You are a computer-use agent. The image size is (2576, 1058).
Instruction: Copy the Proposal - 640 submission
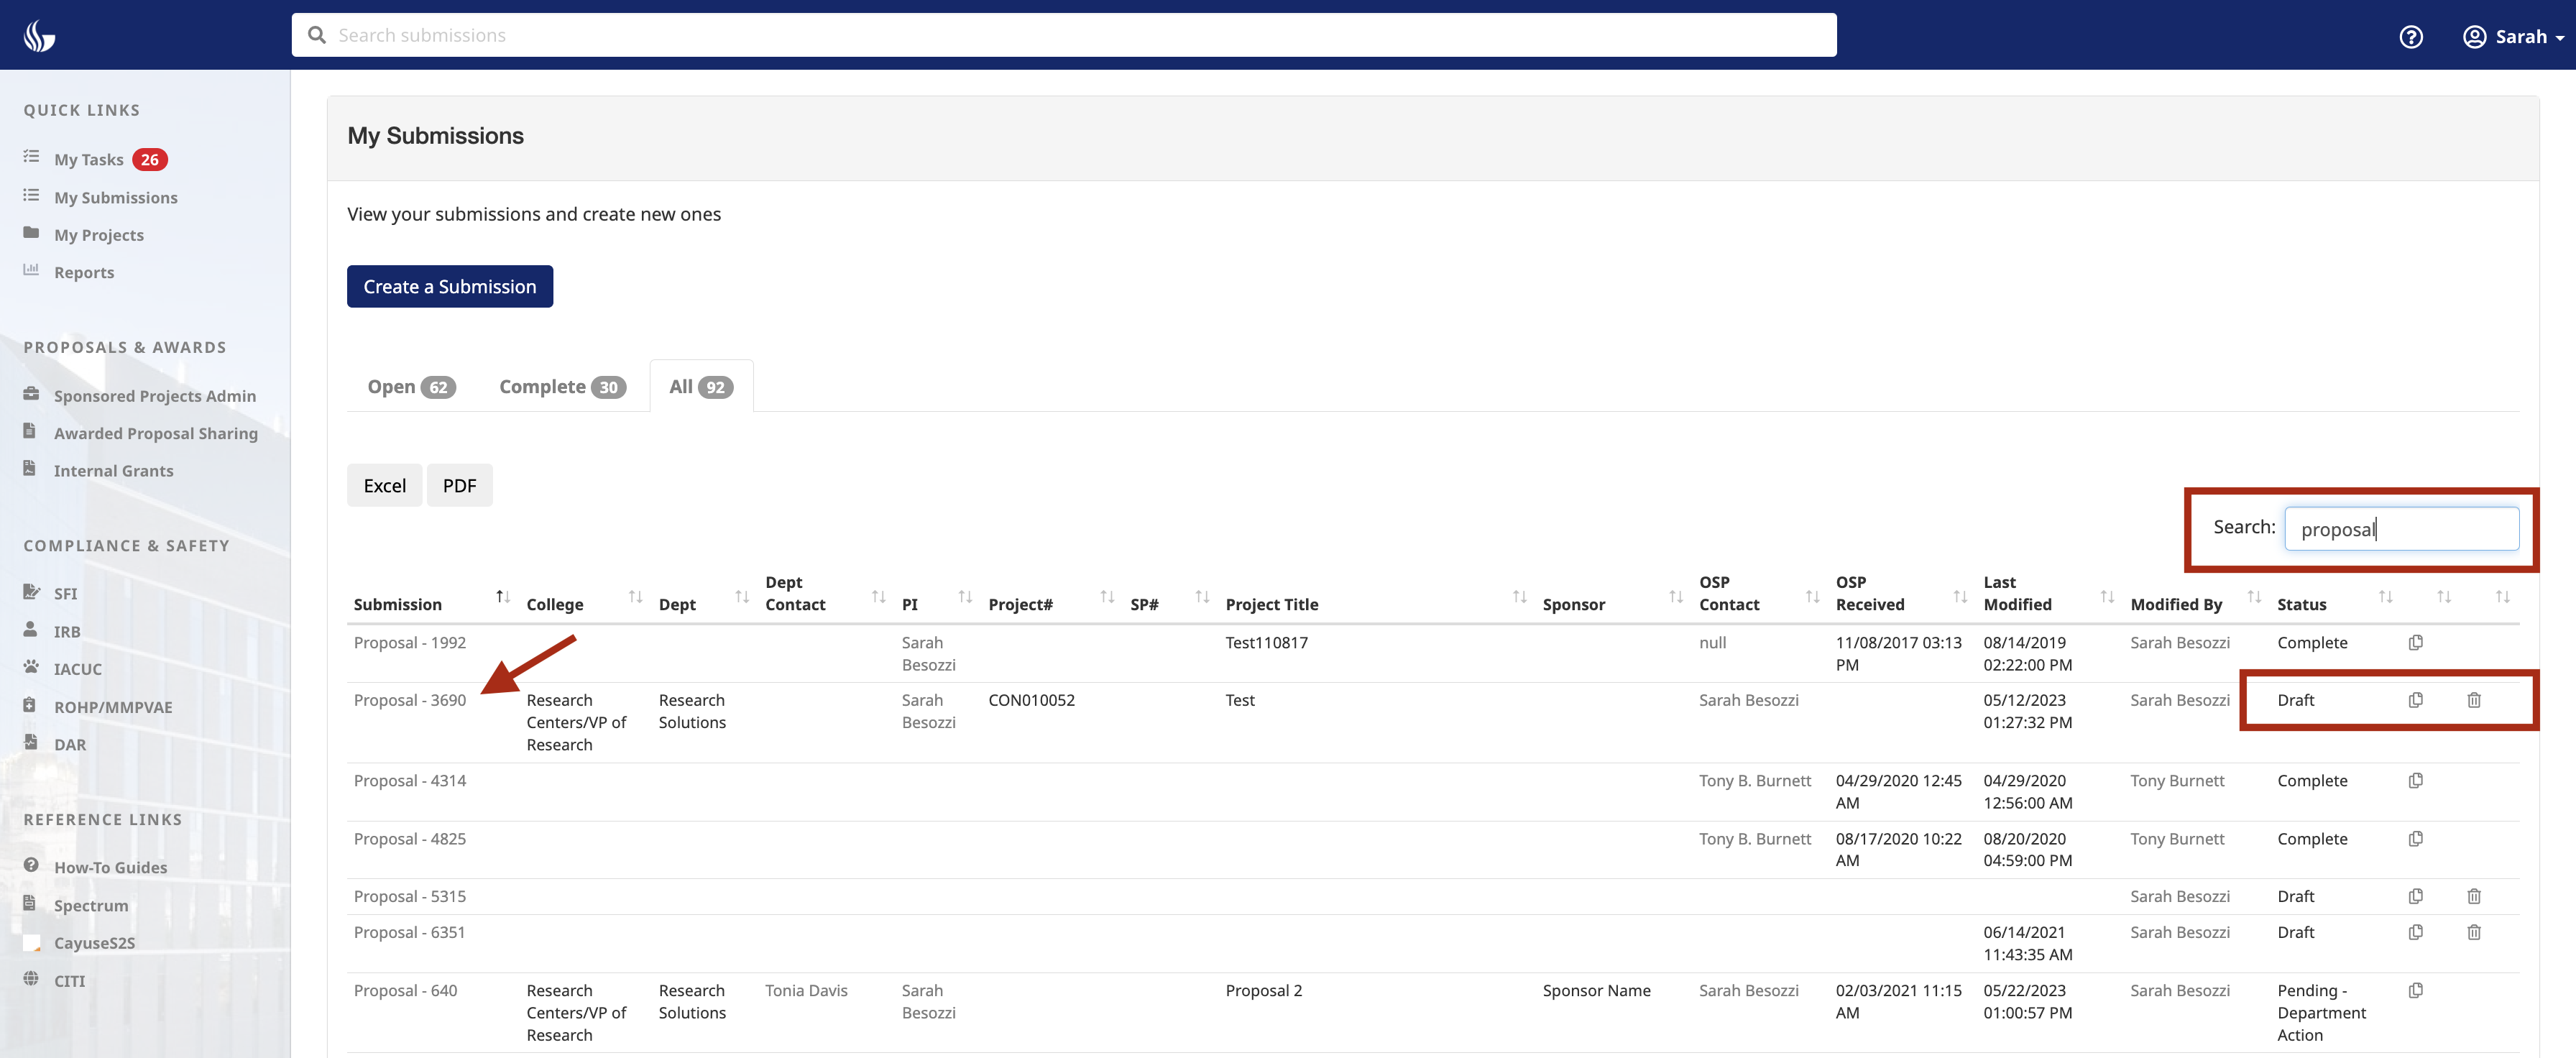2416,990
